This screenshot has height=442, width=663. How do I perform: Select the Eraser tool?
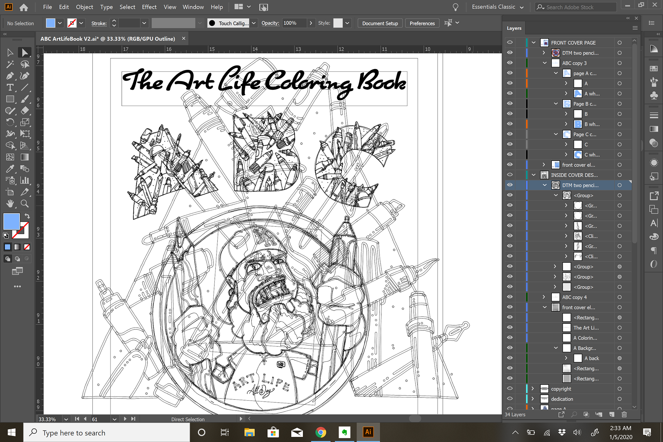tap(25, 110)
